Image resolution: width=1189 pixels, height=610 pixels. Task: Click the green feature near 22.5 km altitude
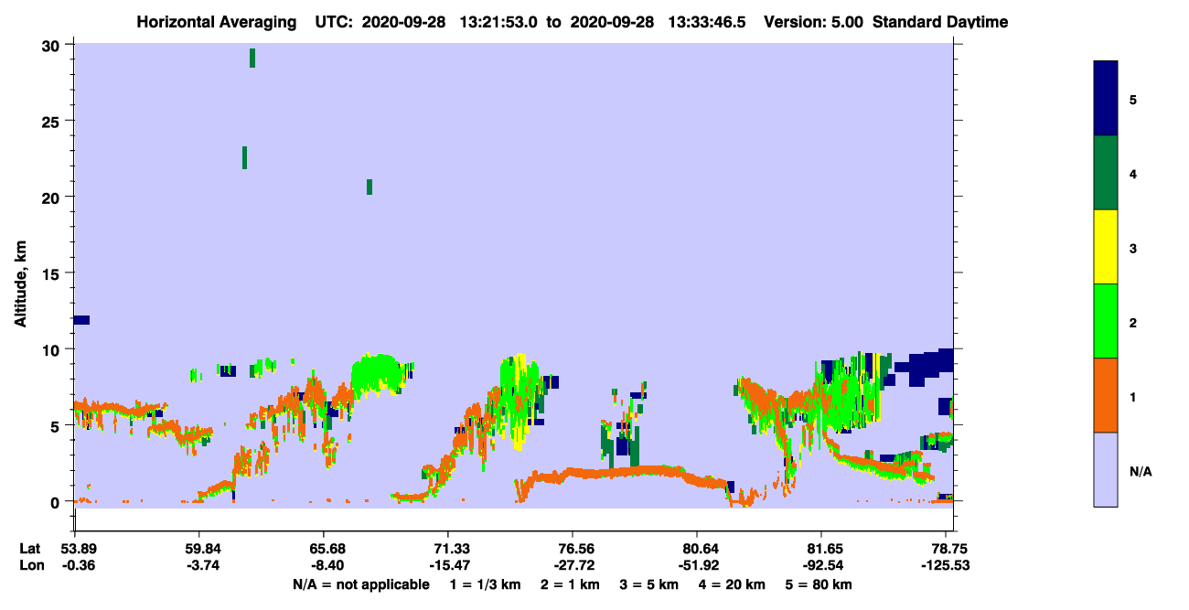[244, 157]
